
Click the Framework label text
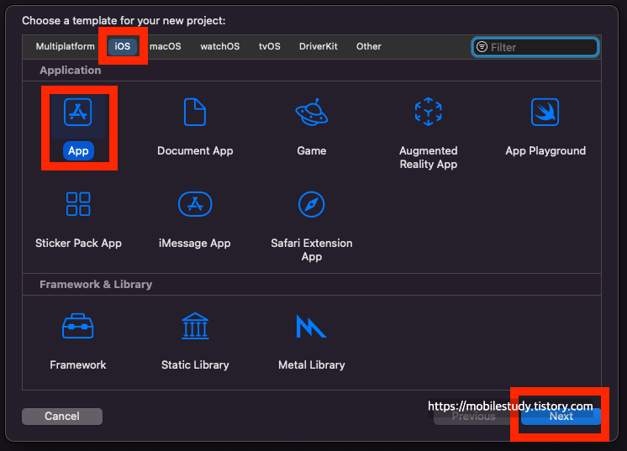78,364
